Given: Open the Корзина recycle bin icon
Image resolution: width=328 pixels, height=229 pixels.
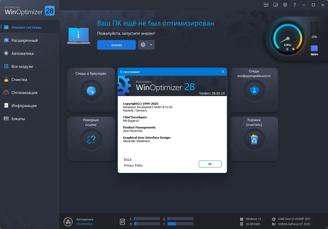Looking at the screenshot, I should pos(254,139).
